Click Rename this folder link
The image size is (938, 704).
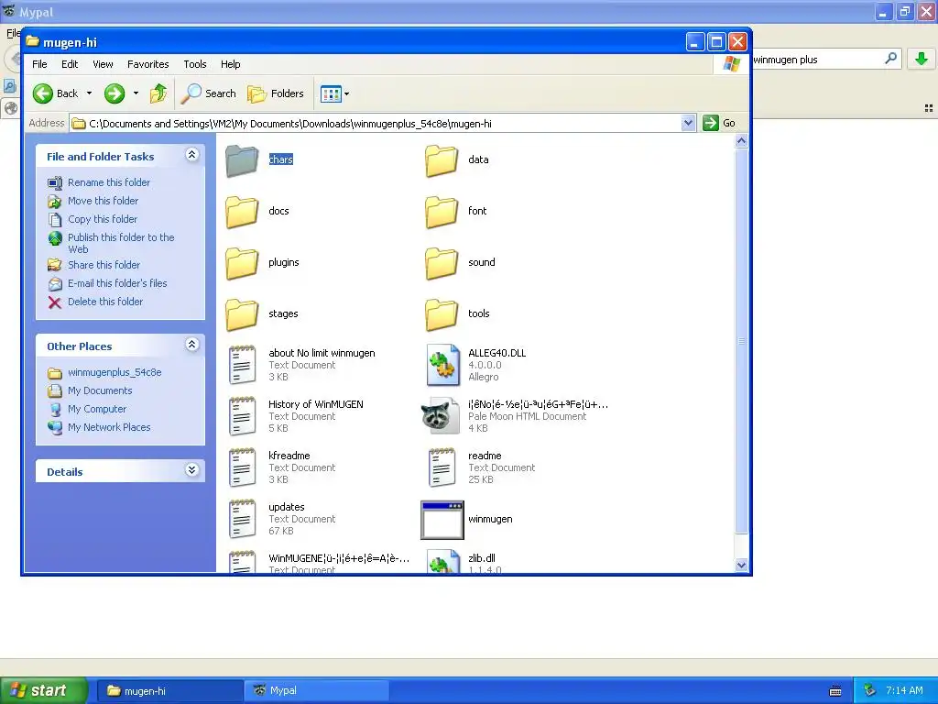click(109, 182)
